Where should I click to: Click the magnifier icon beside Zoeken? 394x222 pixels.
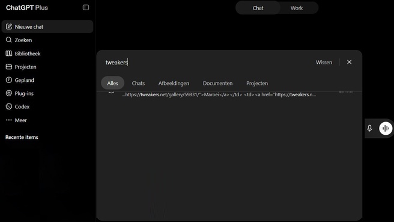tap(9, 40)
